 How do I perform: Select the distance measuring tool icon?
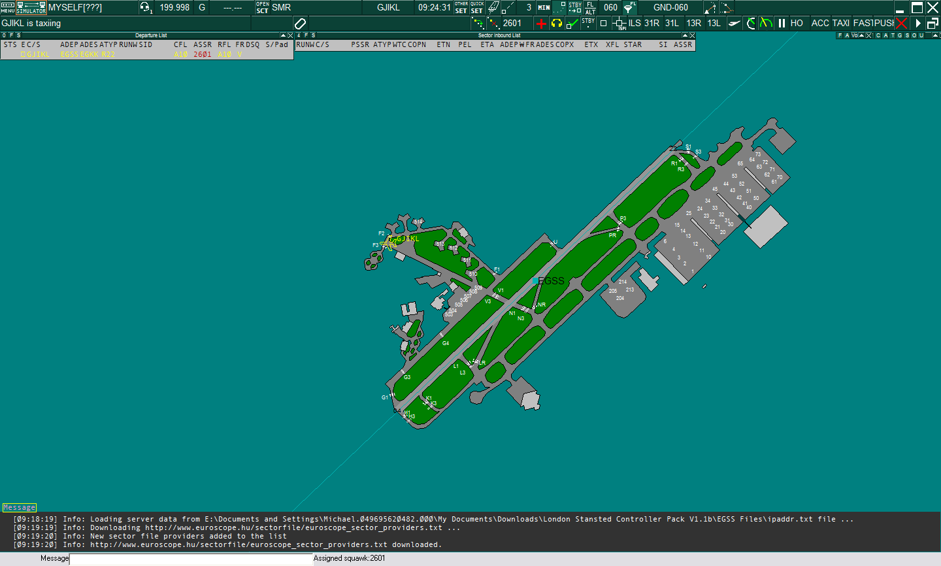[x=710, y=8]
